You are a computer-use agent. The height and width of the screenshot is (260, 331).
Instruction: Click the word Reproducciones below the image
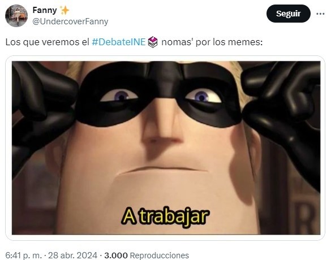[x=160, y=255]
